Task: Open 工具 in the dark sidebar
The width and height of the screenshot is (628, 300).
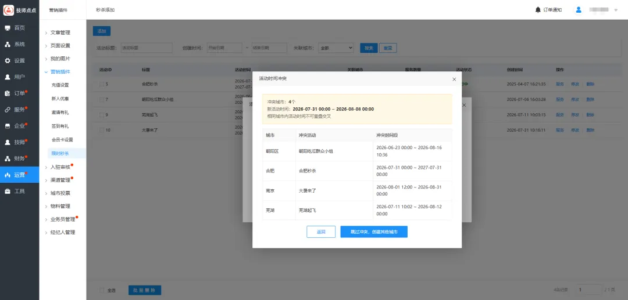Action: point(19,191)
